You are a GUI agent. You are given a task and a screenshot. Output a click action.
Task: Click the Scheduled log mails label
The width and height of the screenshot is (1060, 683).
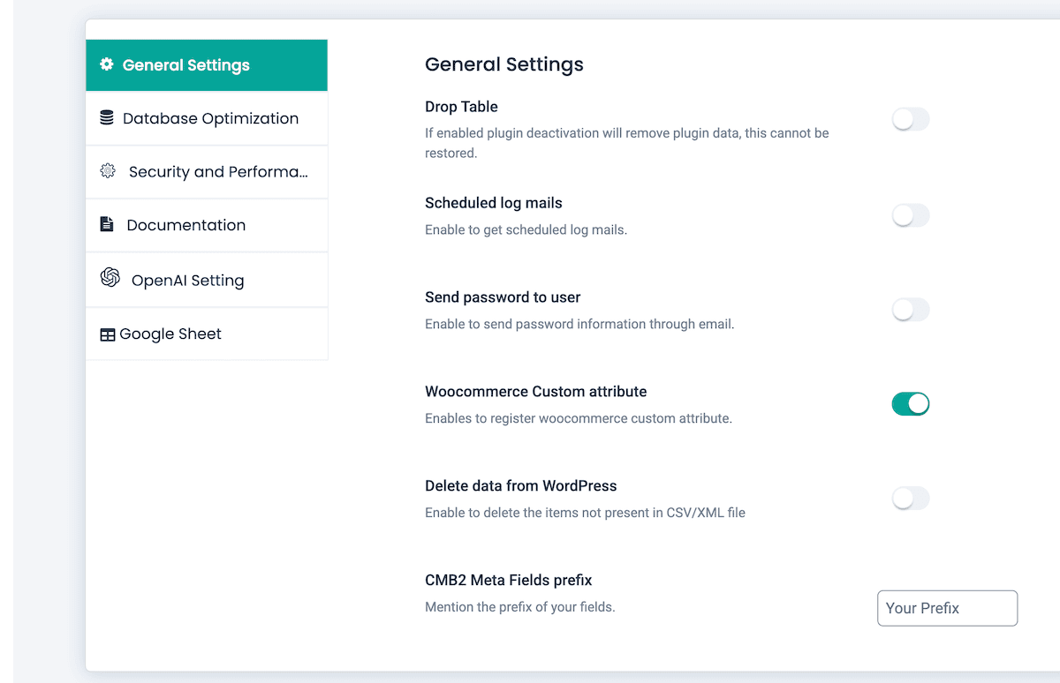[x=494, y=203]
